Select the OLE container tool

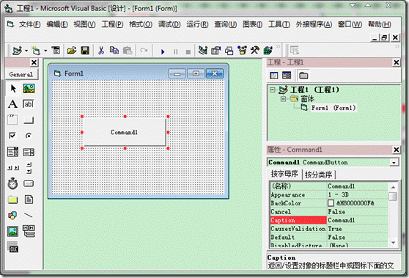(x=12, y=247)
